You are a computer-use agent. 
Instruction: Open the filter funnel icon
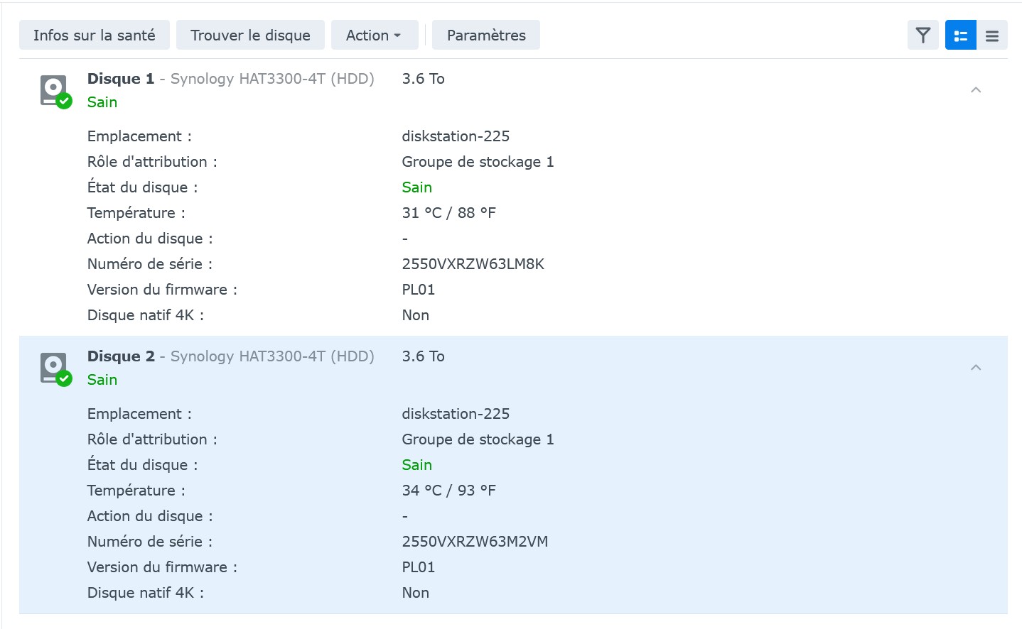click(x=923, y=35)
